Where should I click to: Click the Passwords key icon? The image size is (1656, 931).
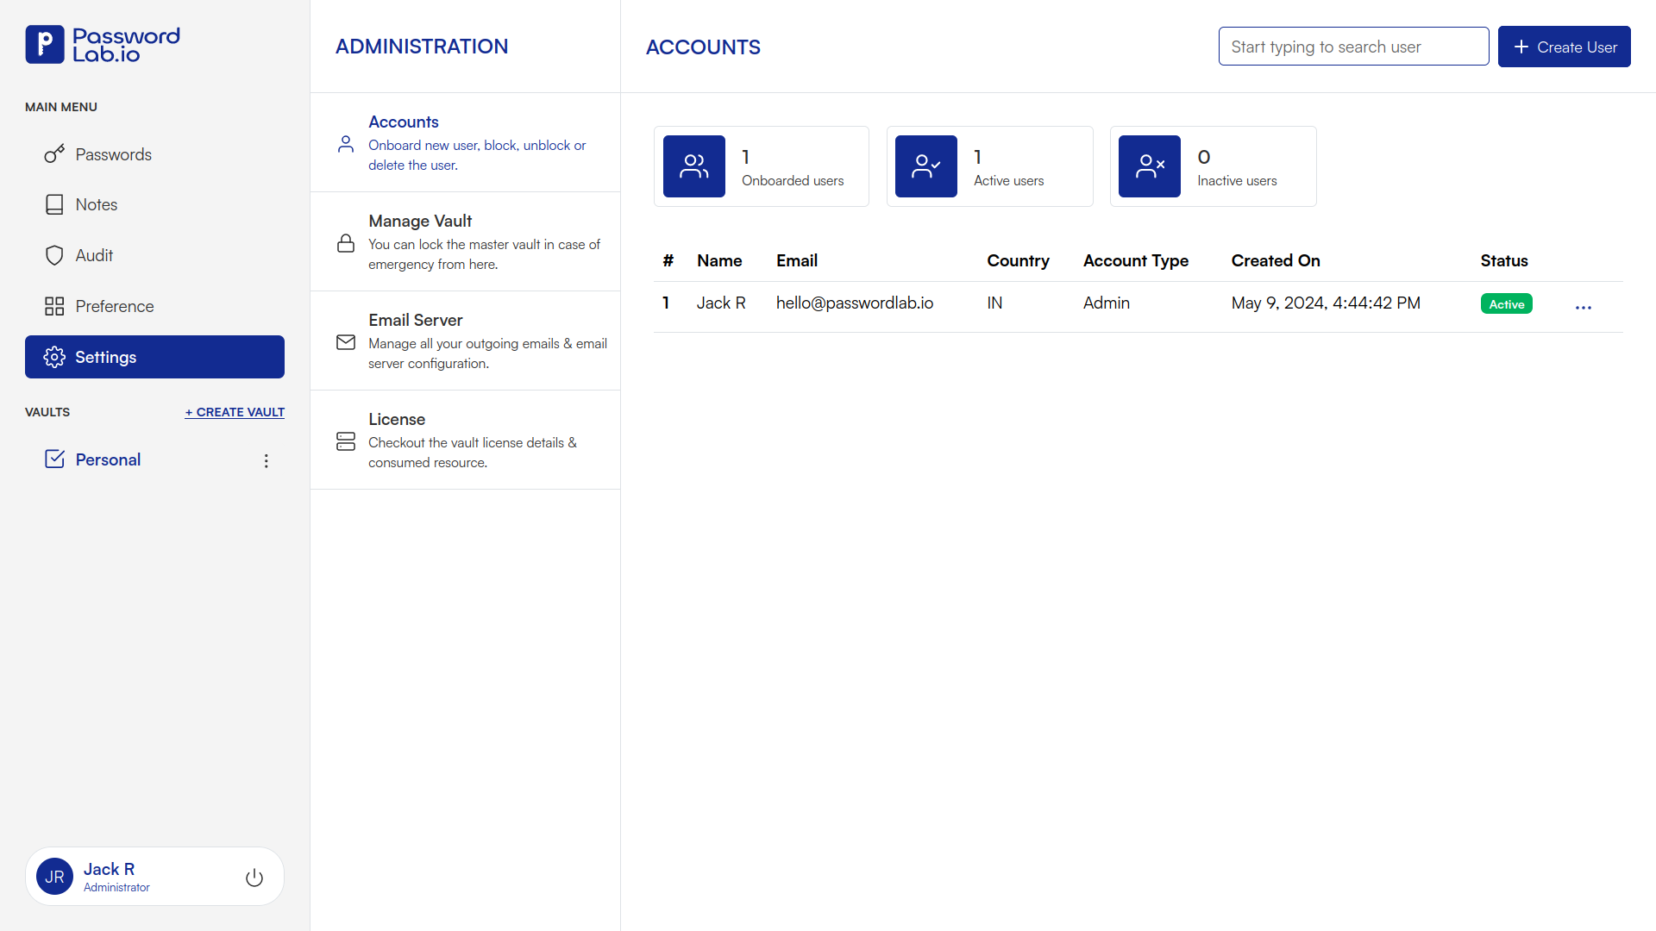[x=54, y=154]
